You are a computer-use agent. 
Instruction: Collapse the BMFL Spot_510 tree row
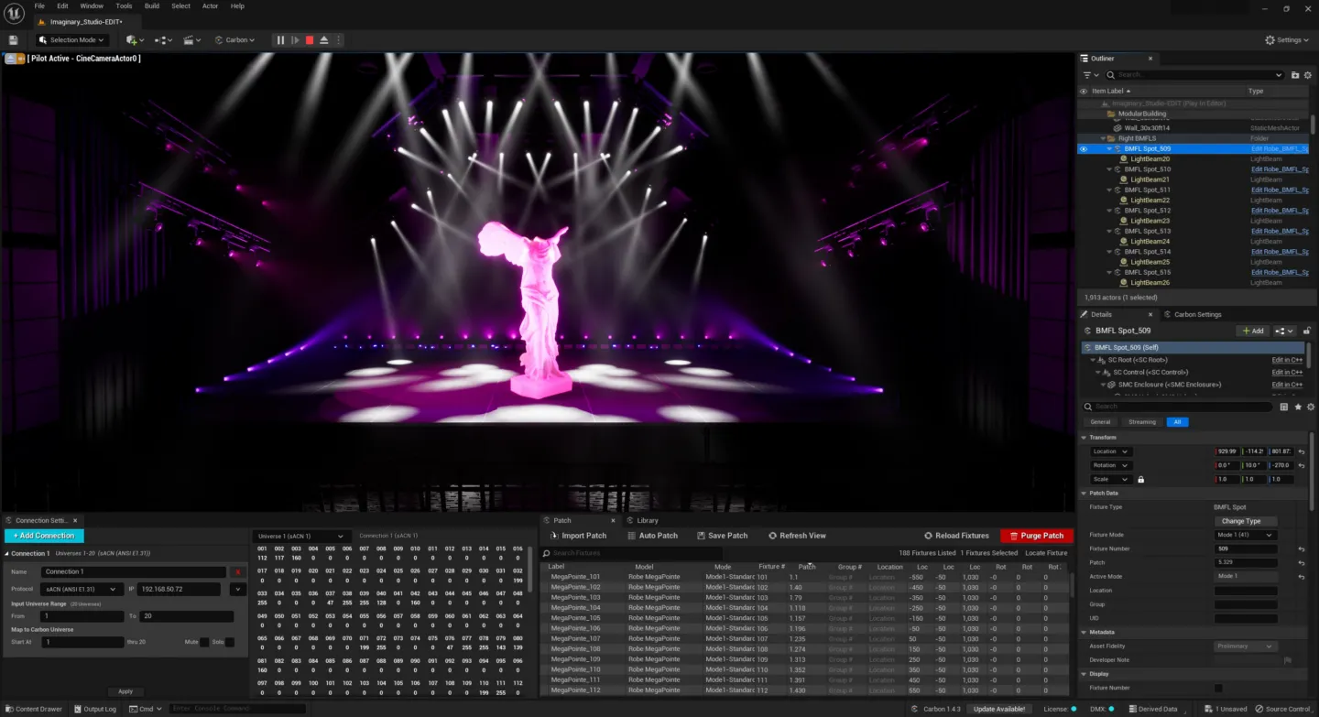pyautogui.click(x=1110, y=169)
